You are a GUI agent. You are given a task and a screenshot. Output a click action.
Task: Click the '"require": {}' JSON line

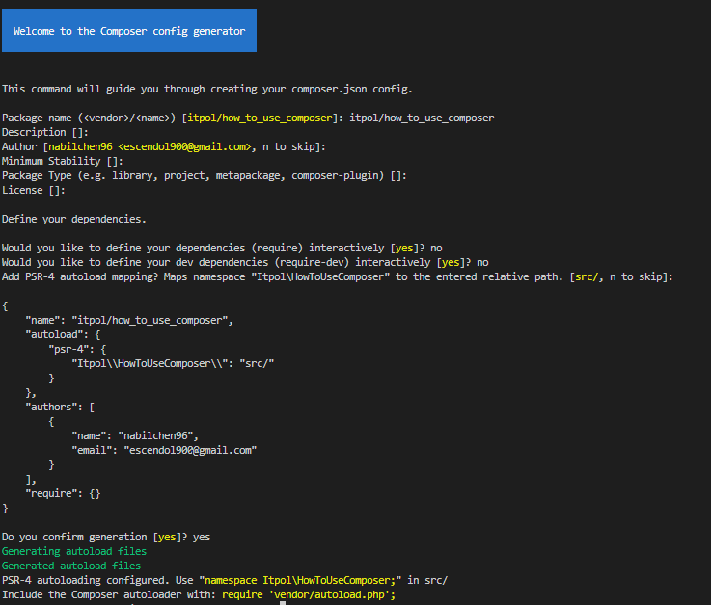63,493
